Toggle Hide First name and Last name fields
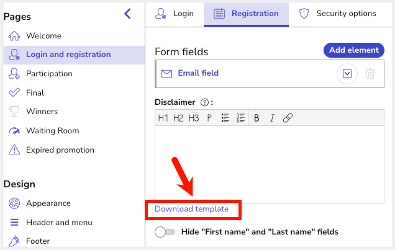This screenshot has width=395, height=250. 165,232
